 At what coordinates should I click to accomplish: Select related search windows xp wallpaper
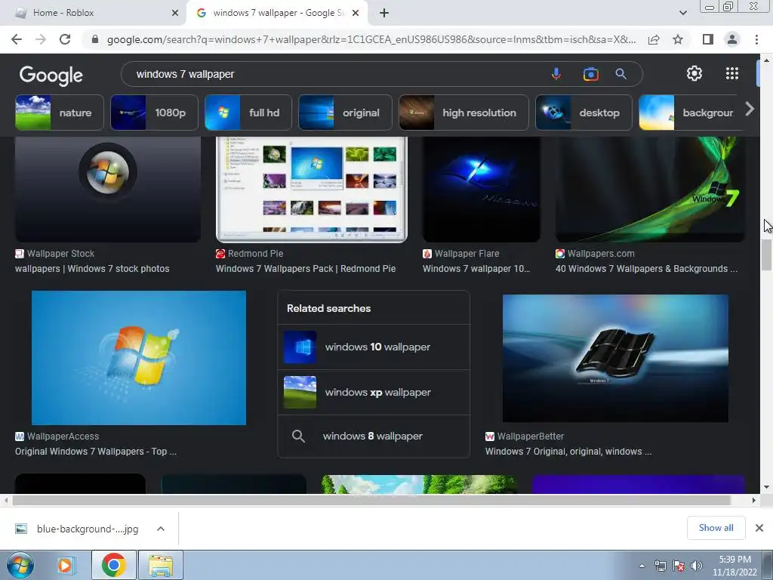pyautogui.click(x=374, y=392)
